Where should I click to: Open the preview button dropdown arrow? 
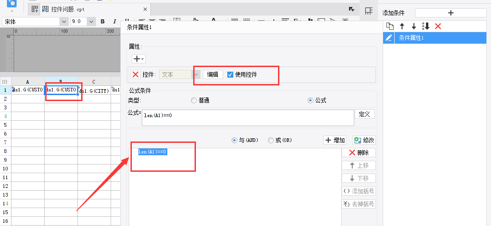tap(12, 11)
